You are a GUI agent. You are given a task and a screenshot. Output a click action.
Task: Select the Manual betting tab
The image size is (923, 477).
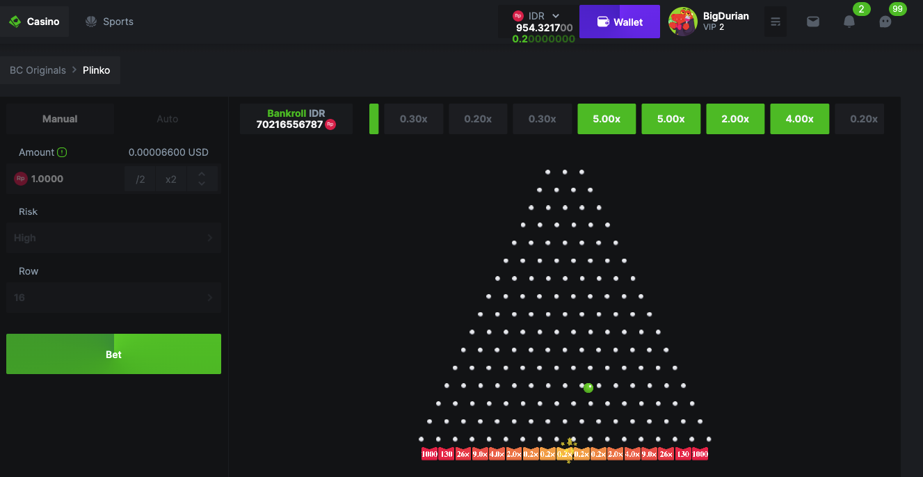click(x=60, y=118)
